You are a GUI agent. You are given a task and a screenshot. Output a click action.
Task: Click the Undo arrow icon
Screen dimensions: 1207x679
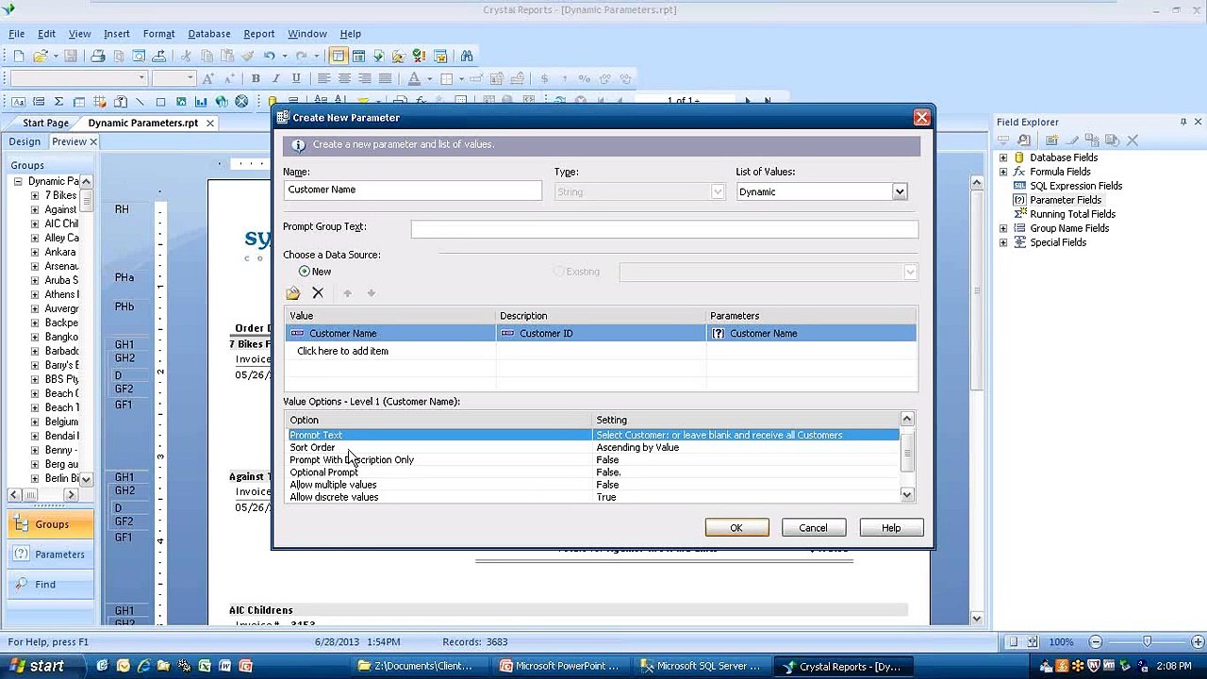[x=269, y=57]
